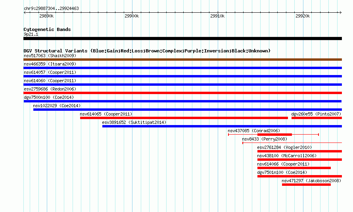
Task: Select the blue nsv614060 gain bar
Action: pos(182,85)
